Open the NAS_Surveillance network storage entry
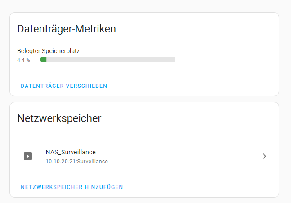Image resolution: width=291 pixels, height=203 pixels. click(144, 156)
